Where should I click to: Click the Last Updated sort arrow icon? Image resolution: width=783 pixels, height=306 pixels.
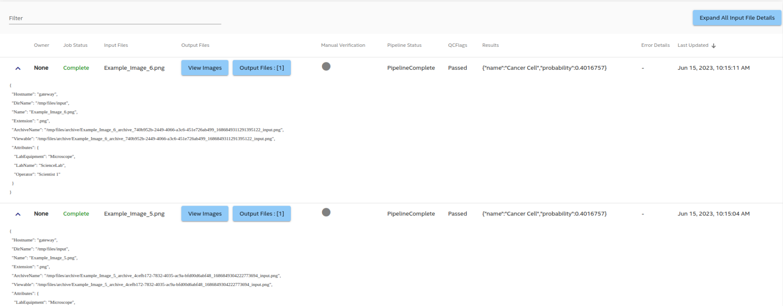click(714, 46)
